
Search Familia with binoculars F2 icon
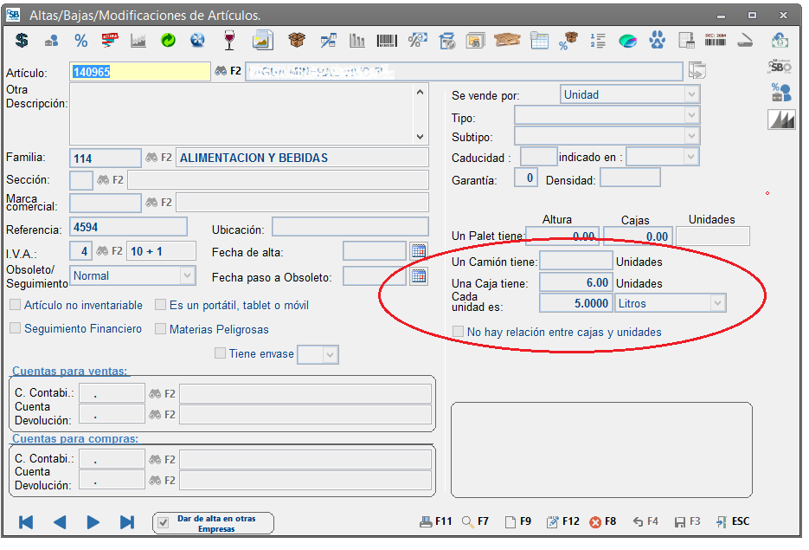click(151, 159)
